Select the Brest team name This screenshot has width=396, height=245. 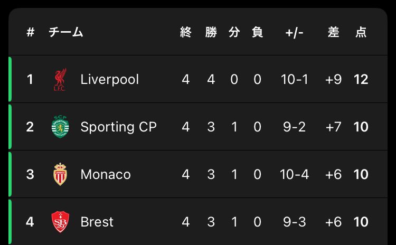click(97, 222)
